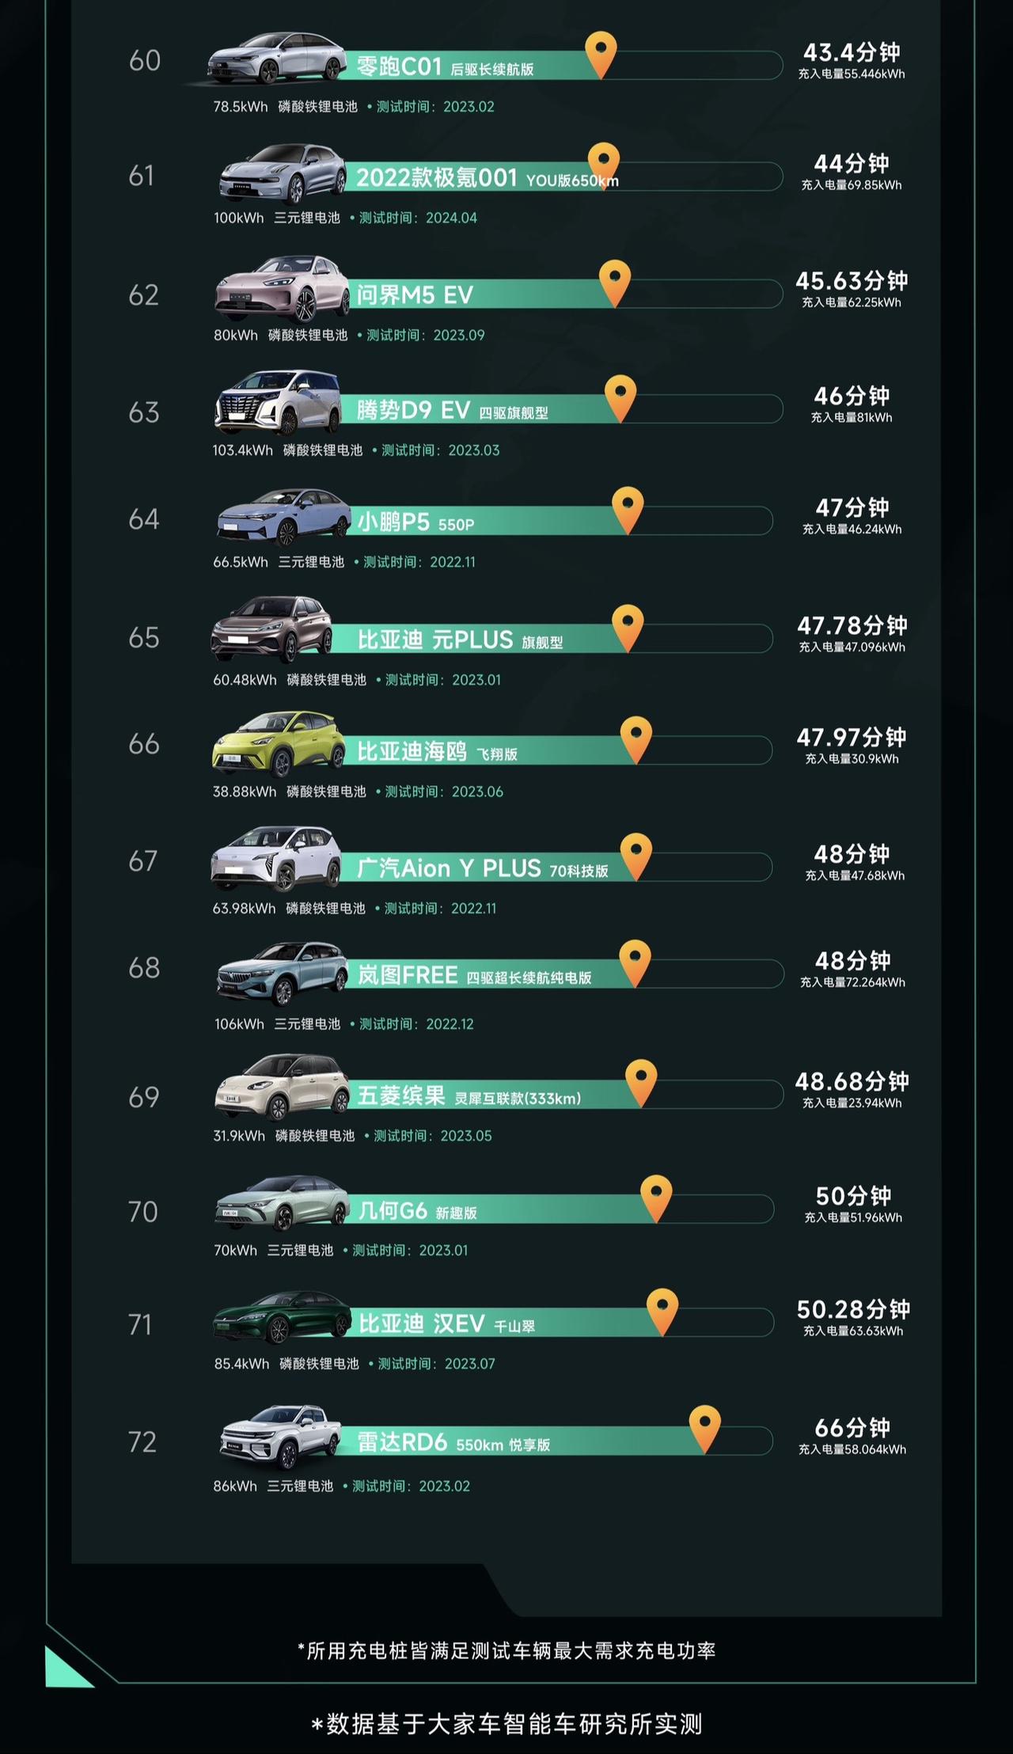Image resolution: width=1013 pixels, height=1754 pixels.
Task: Click the 47.78分钟 charging time text
Action: pos(852,625)
